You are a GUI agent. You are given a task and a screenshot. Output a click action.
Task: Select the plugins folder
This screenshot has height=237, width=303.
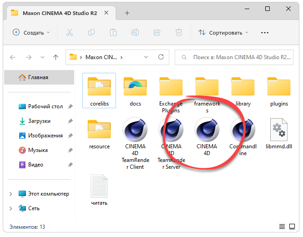[x=279, y=91]
